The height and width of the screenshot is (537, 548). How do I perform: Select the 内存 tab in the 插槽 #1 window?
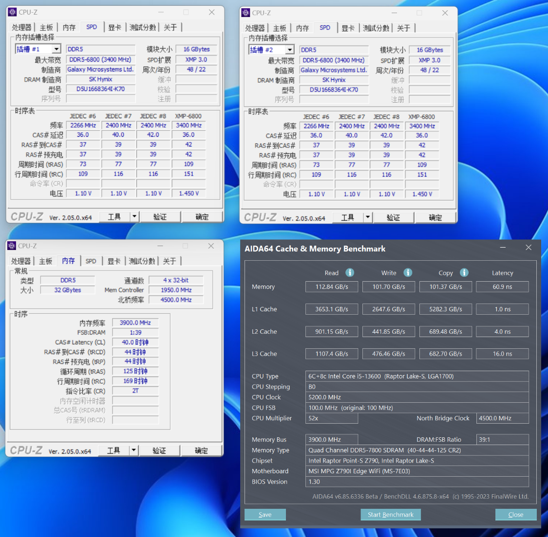pos(69,27)
